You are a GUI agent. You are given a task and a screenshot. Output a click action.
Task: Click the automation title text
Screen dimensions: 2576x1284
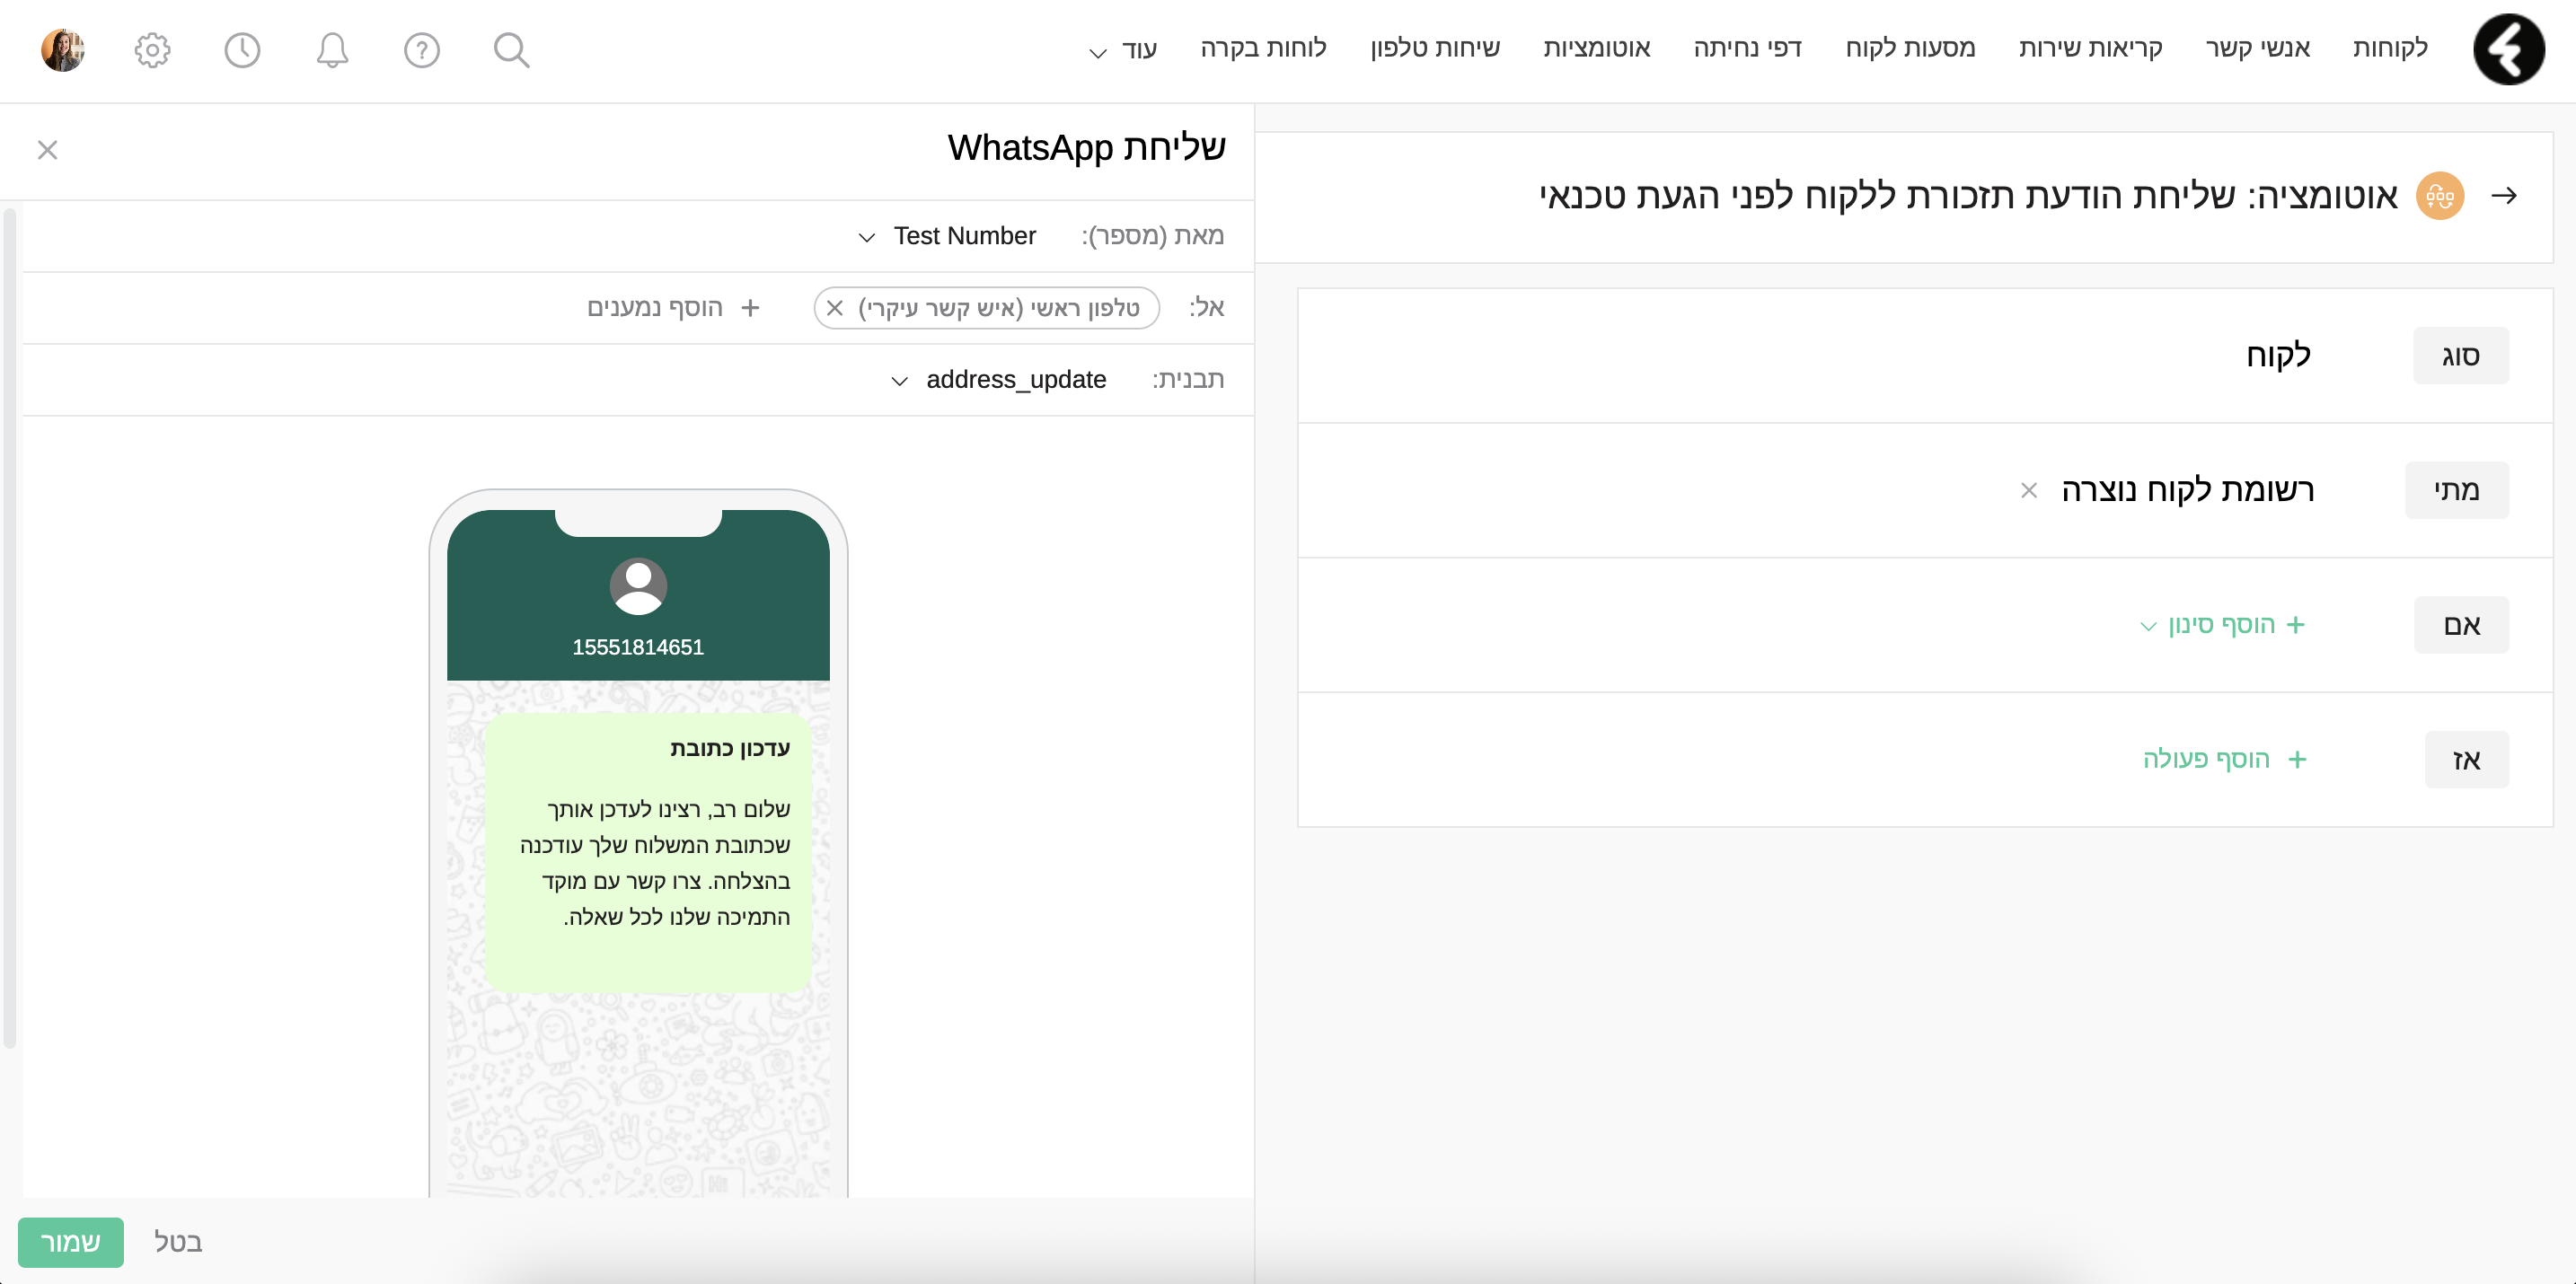(x=1968, y=196)
